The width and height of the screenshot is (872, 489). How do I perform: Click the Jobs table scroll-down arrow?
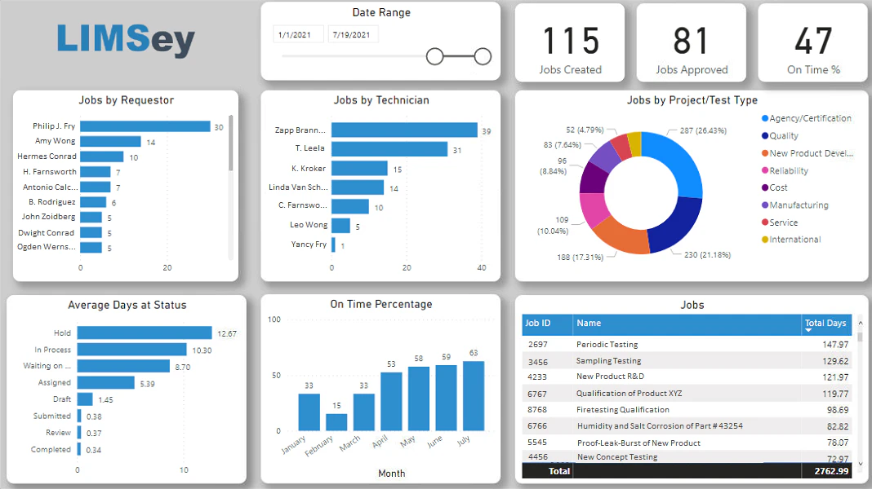861,464
